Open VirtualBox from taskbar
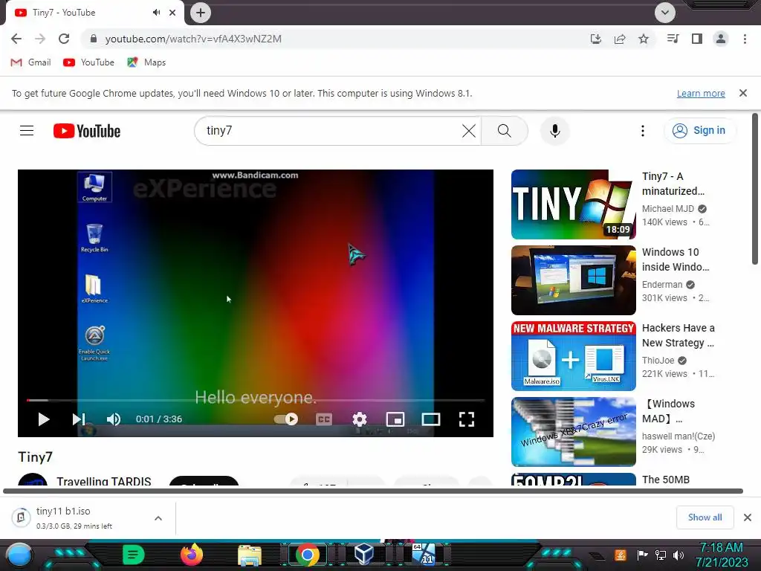The image size is (761, 571). coord(363,555)
